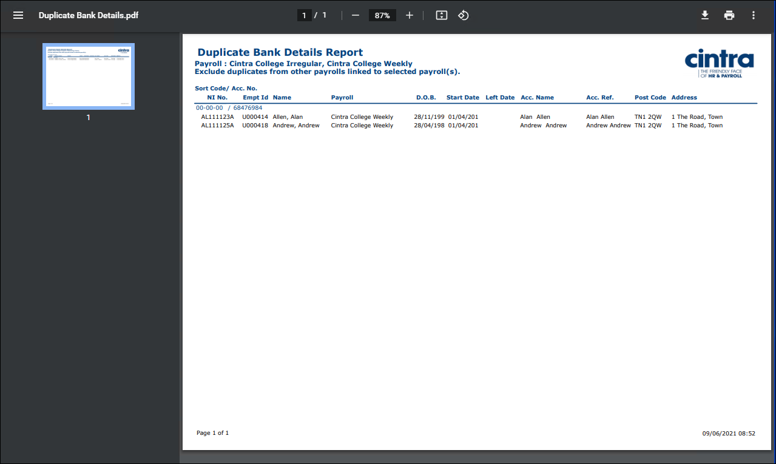Download the PDF file
This screenshot has width=776, height=464.
coord(705,15)
